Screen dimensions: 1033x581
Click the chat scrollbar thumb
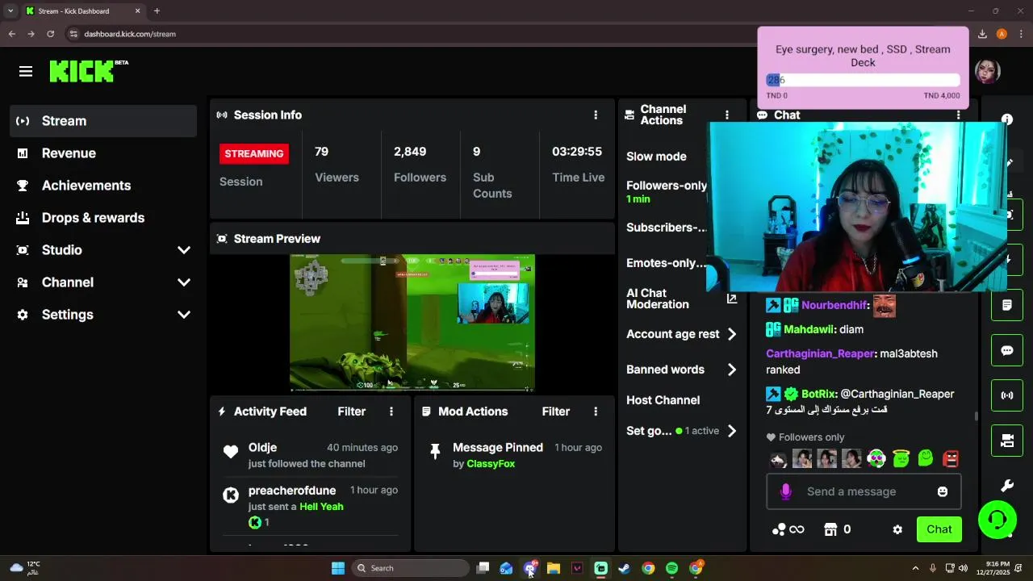coord(977,416)
